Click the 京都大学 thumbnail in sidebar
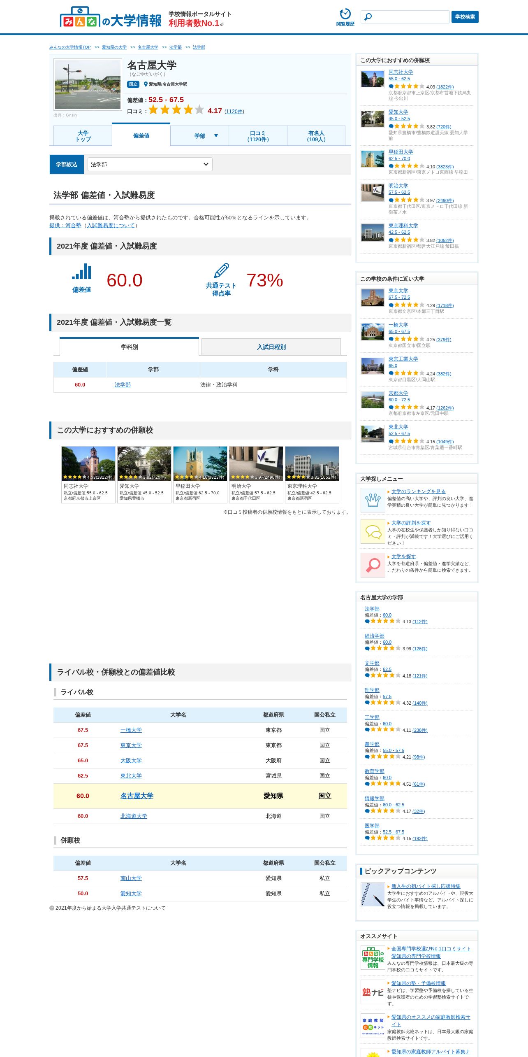Screen dimensions: 528x1057 point(373,400)
